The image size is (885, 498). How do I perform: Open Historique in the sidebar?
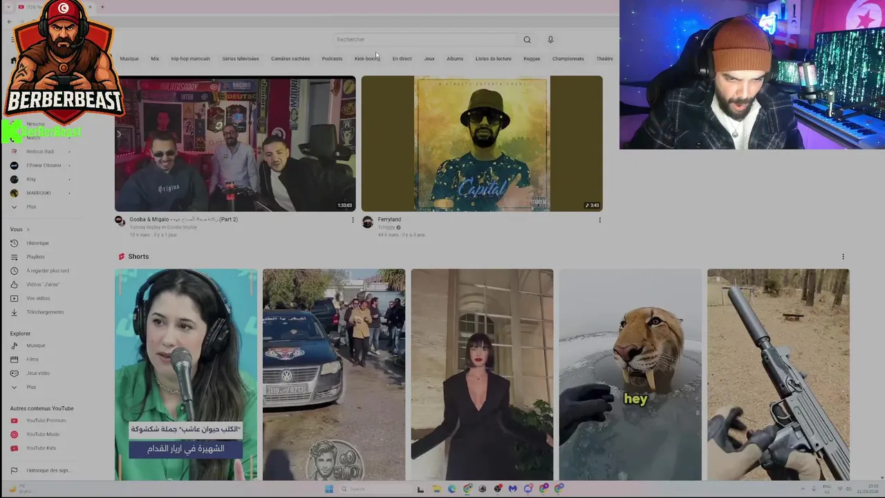38,243
